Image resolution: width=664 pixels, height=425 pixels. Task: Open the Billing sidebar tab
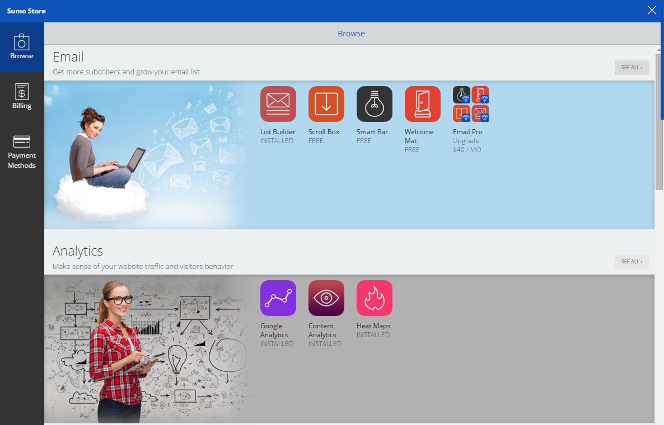pos(22,97)
